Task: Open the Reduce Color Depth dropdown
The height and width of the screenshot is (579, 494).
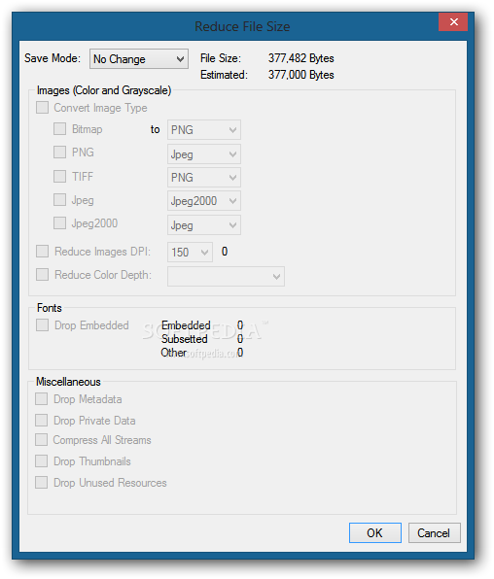Action: (x=226, y=276)
